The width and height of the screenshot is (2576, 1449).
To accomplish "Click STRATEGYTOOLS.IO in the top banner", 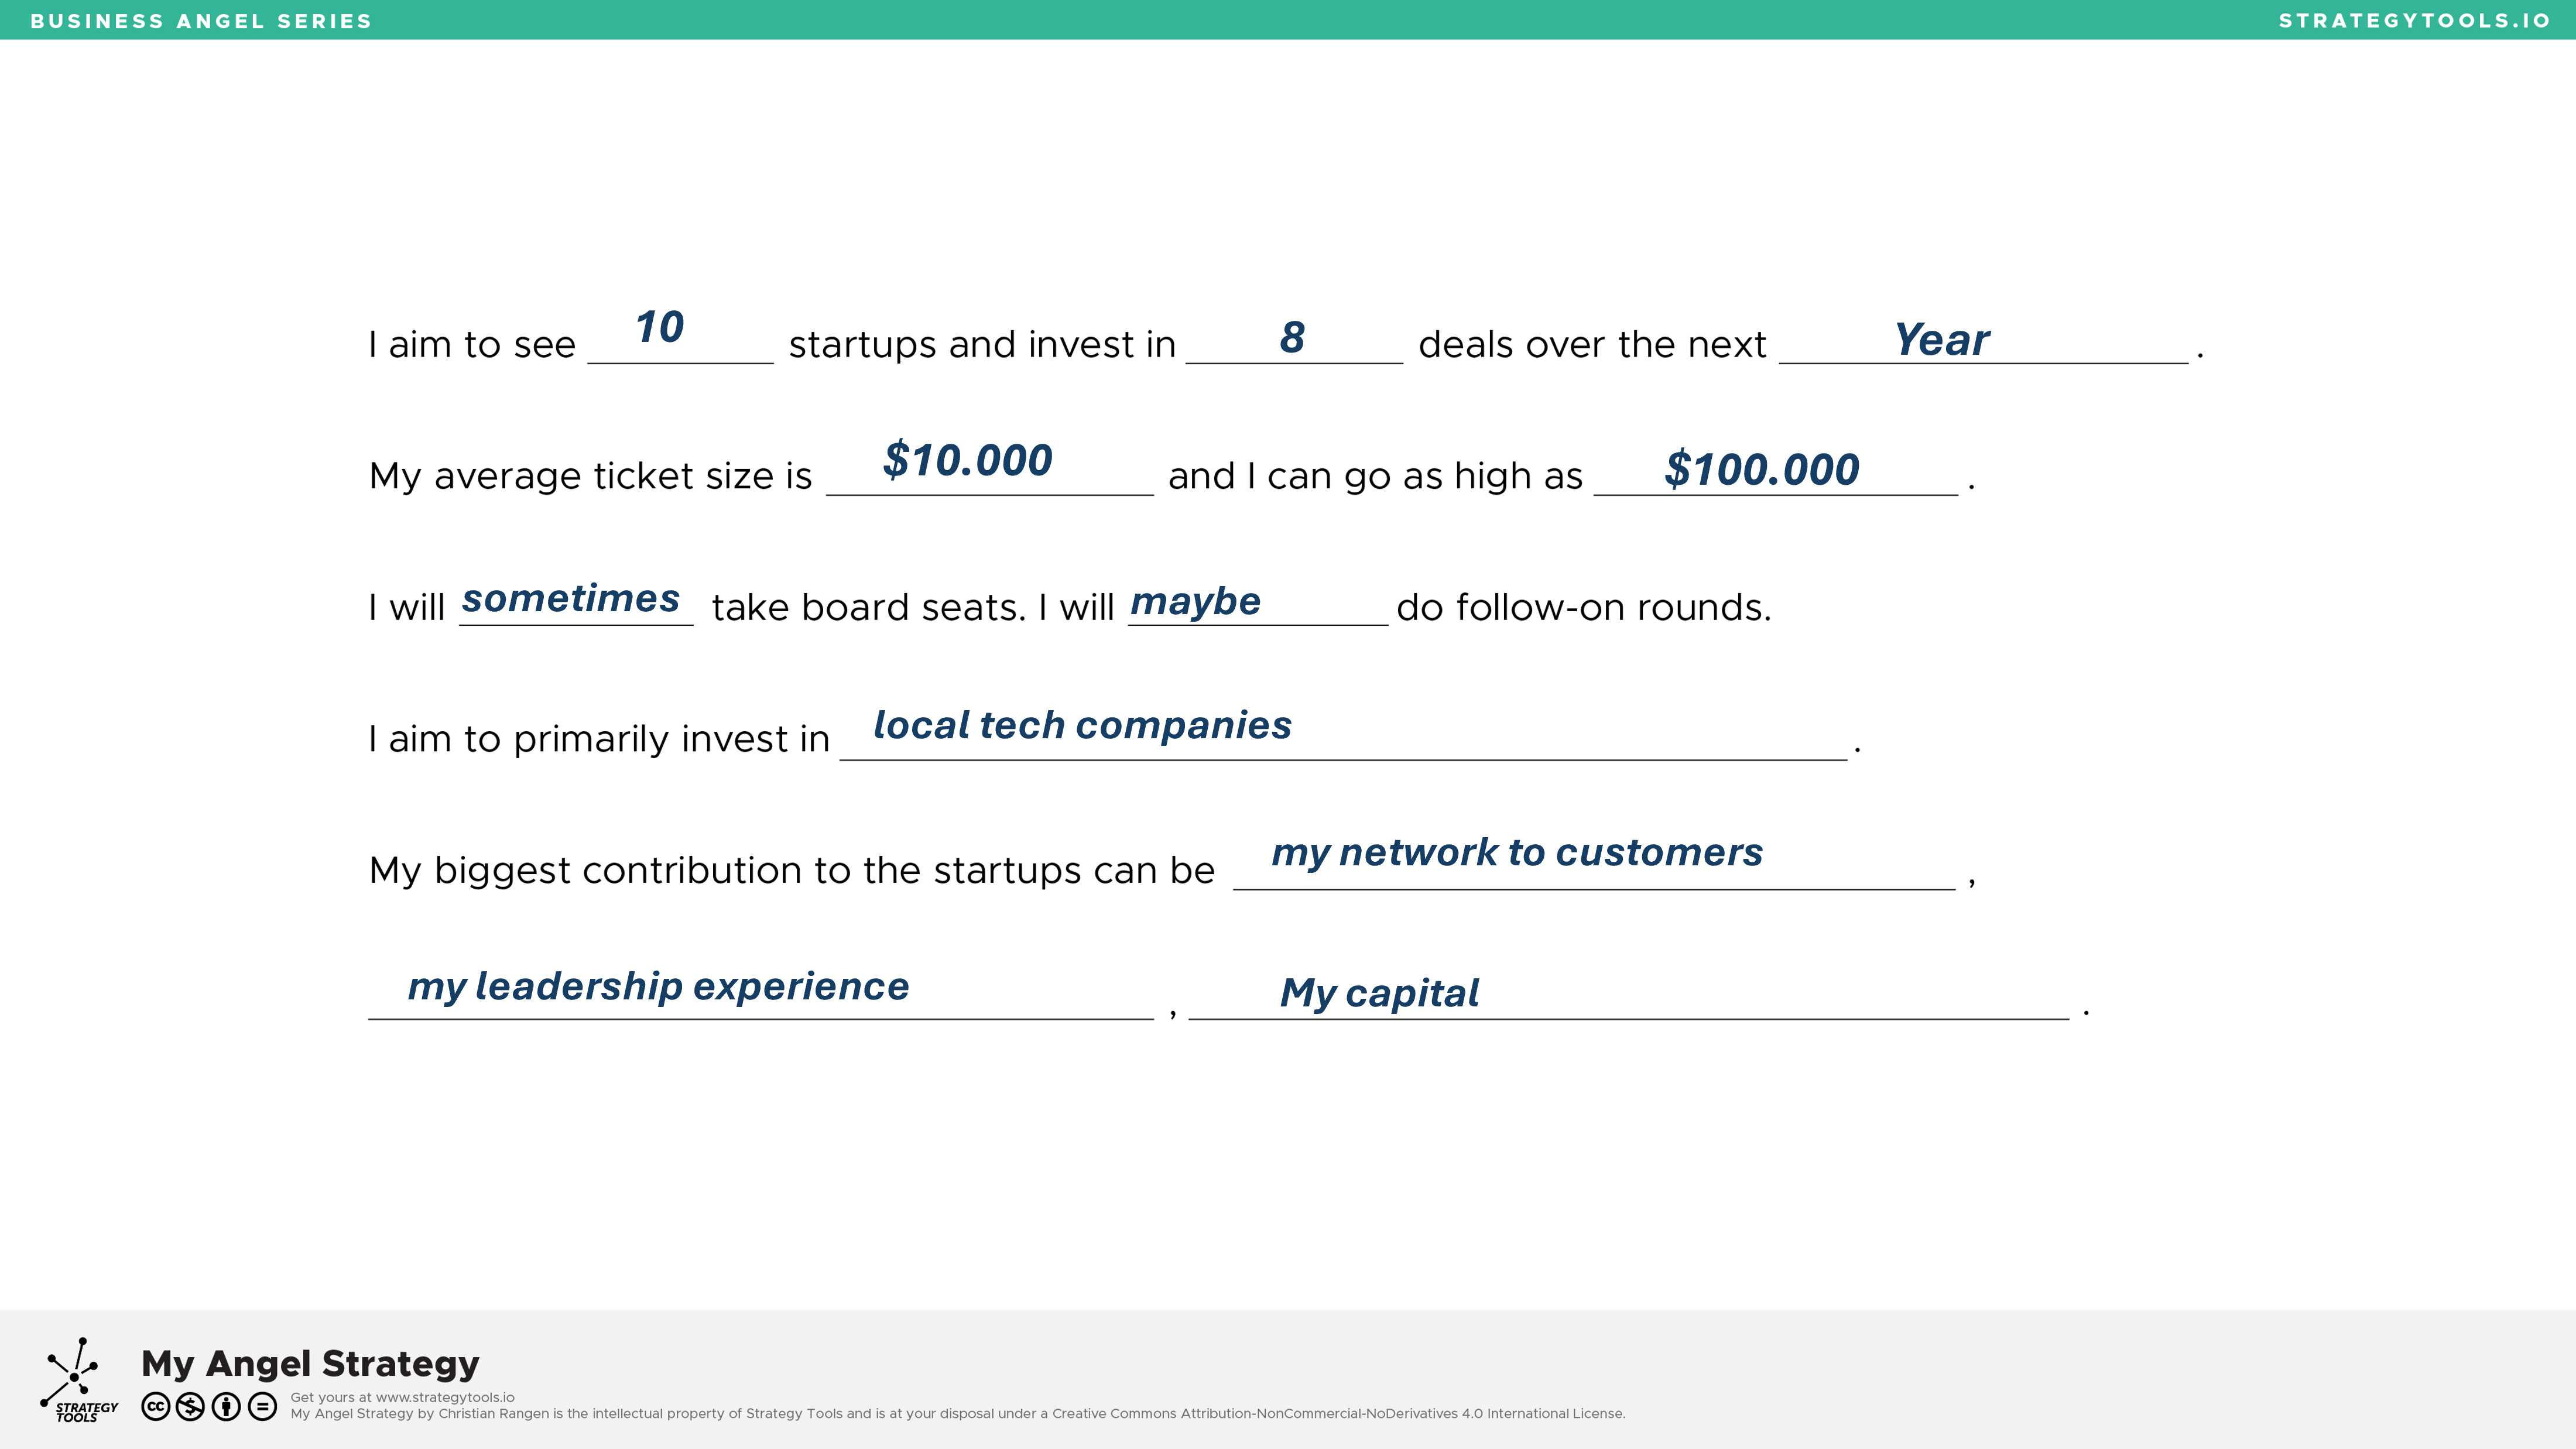I will 2414,21.
